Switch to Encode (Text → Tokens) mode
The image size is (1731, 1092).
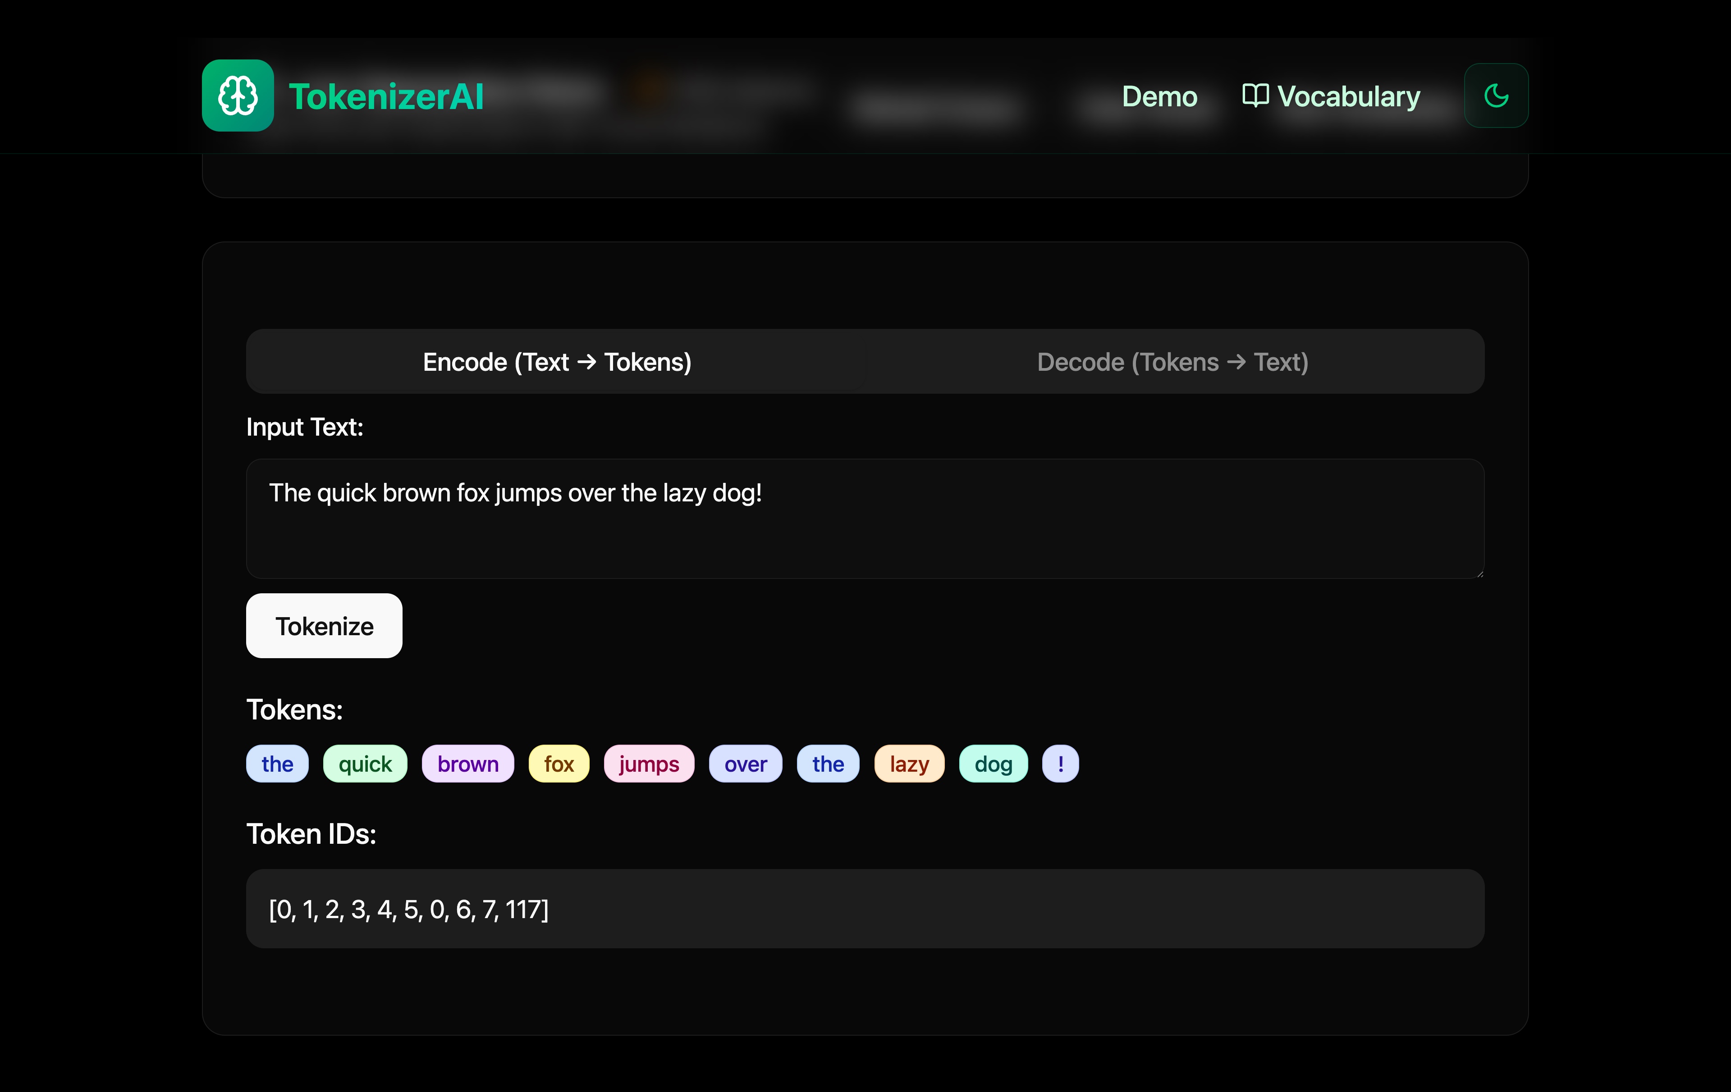(557, 362)
